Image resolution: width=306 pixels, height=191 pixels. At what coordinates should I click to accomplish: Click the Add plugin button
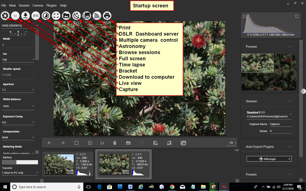tap(269, 159)
